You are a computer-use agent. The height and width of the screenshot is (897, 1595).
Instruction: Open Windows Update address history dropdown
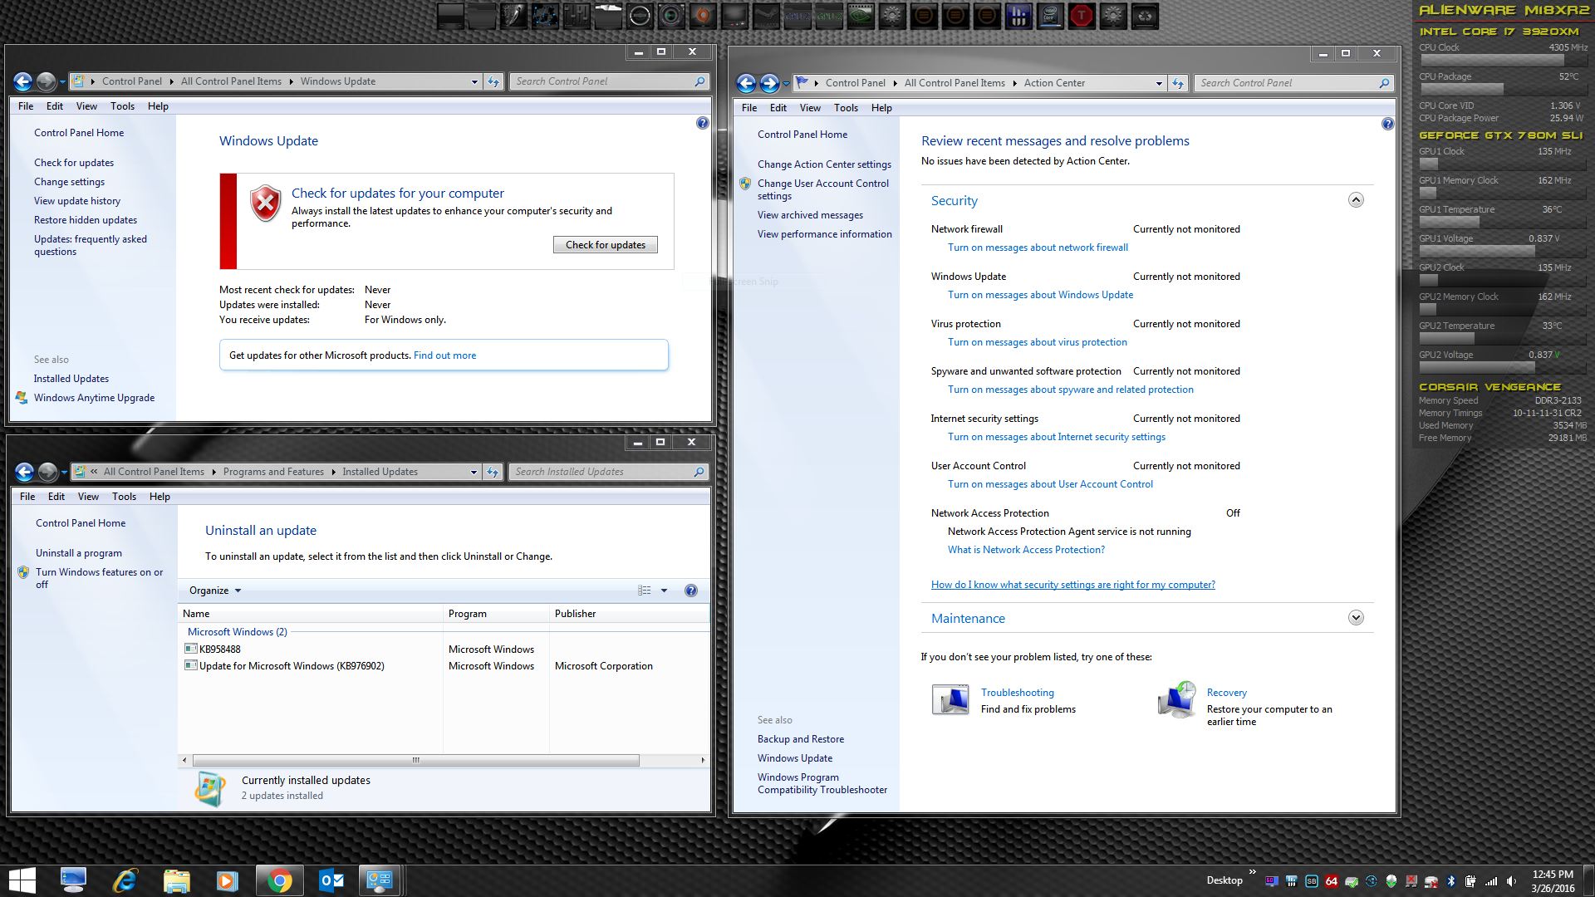[x=474, y=81]
